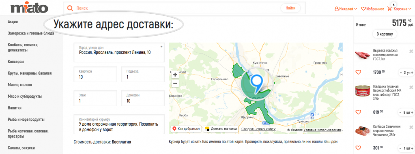
Task: Click the heart icon beside Избранное
Action: pos(363,9)
